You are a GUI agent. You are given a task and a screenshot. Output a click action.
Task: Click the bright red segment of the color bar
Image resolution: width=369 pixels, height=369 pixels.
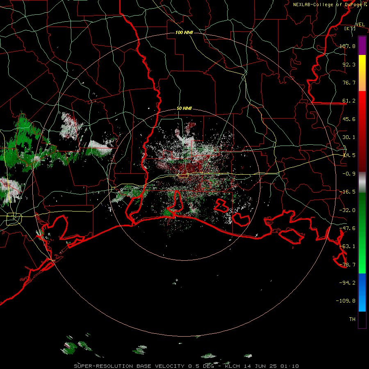(x=362, y=105)
